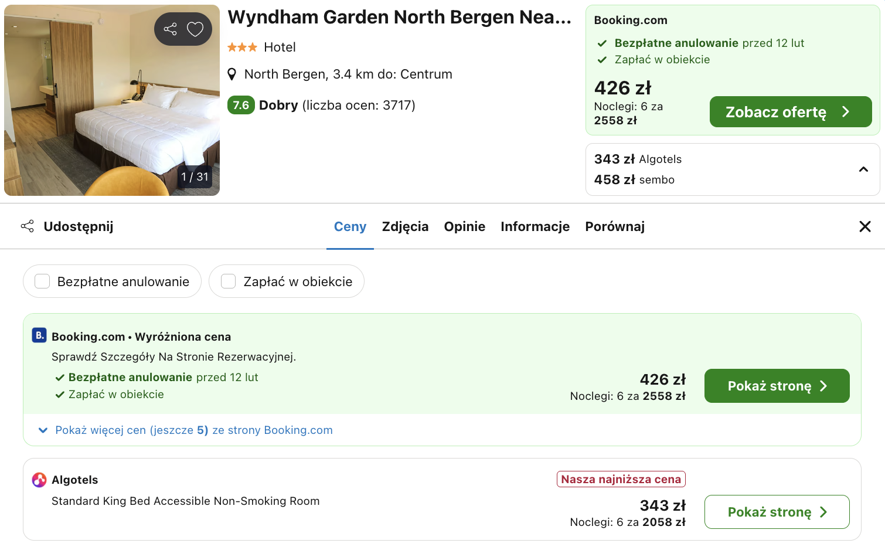Click the Algotels logo icon

(x=39, y=480)
